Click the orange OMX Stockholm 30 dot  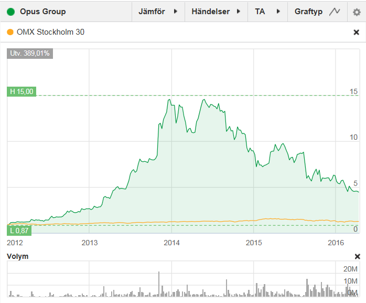coord(10,32)
